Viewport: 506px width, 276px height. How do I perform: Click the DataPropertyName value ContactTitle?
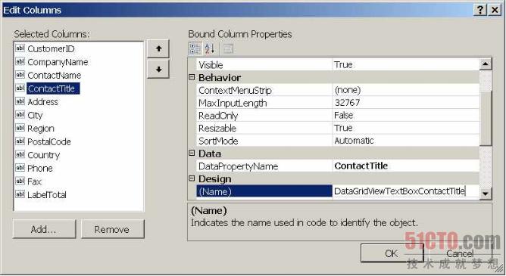(x=361, y=166)
